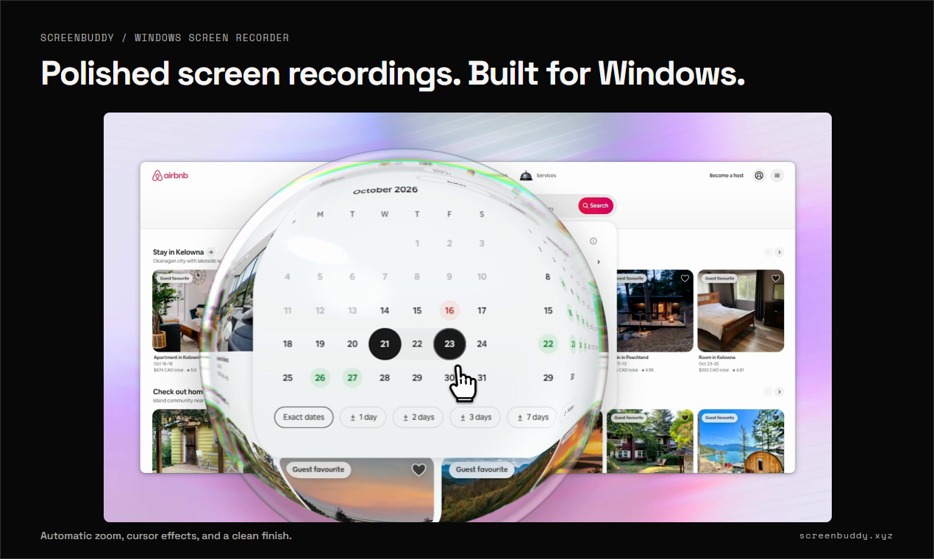Choose date 14 in October 2026
934x559 pixels.
click(385, 310)
